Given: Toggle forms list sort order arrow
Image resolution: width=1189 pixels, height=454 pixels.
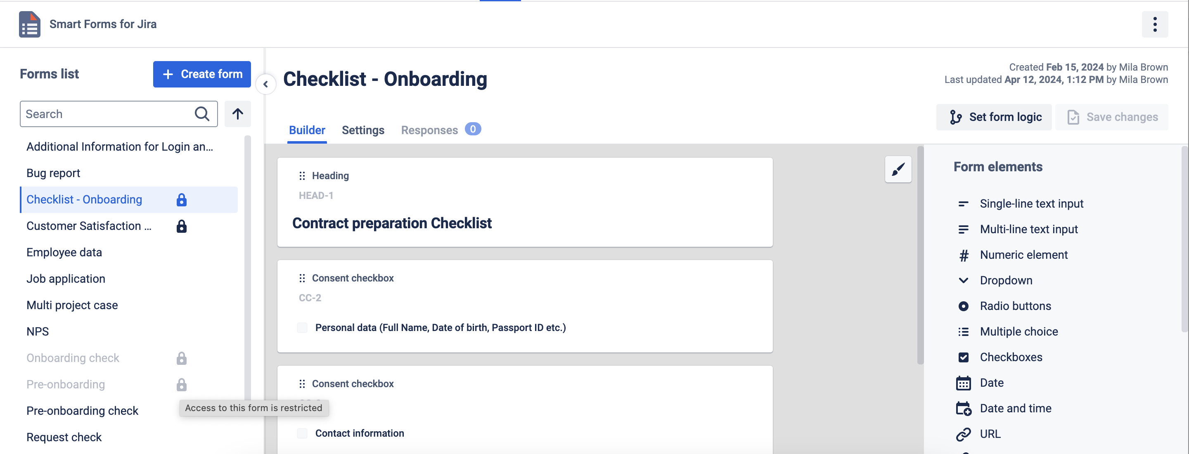Looking at the screenshot, I should (x=238, y=114).
